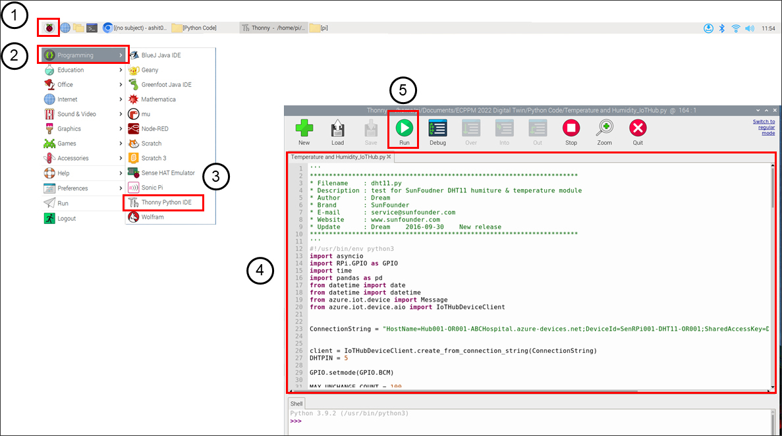Create a new file with New in Thonny
The height and width of the screenshot is (436, 782).
[304, 132]
